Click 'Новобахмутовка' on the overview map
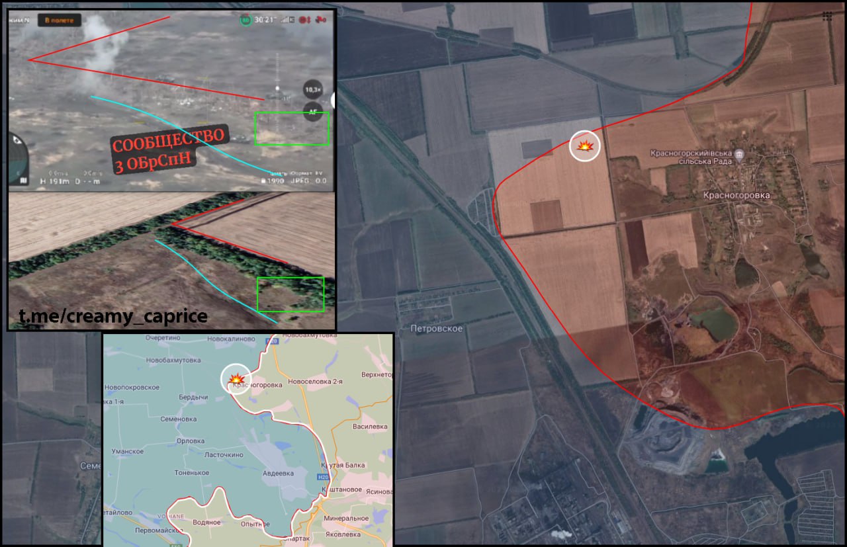 tap(172, 359)
